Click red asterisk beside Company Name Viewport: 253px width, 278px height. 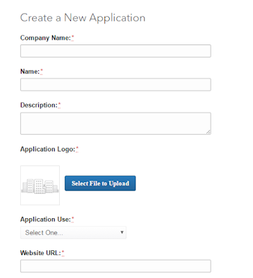(73, 38)
